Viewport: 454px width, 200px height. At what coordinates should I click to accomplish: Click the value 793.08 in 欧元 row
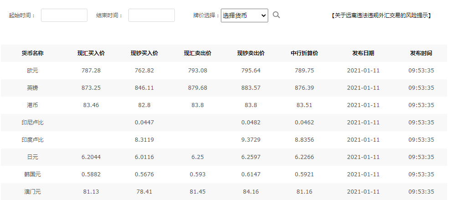(198, 71)
